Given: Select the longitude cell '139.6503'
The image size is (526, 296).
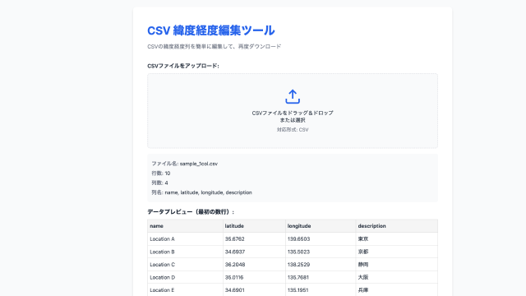Looking at the screenshot, I should coord(321,239).
